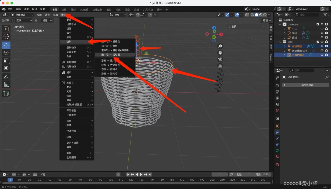Toggle camera view with the camera icon

tap(220, 59)
